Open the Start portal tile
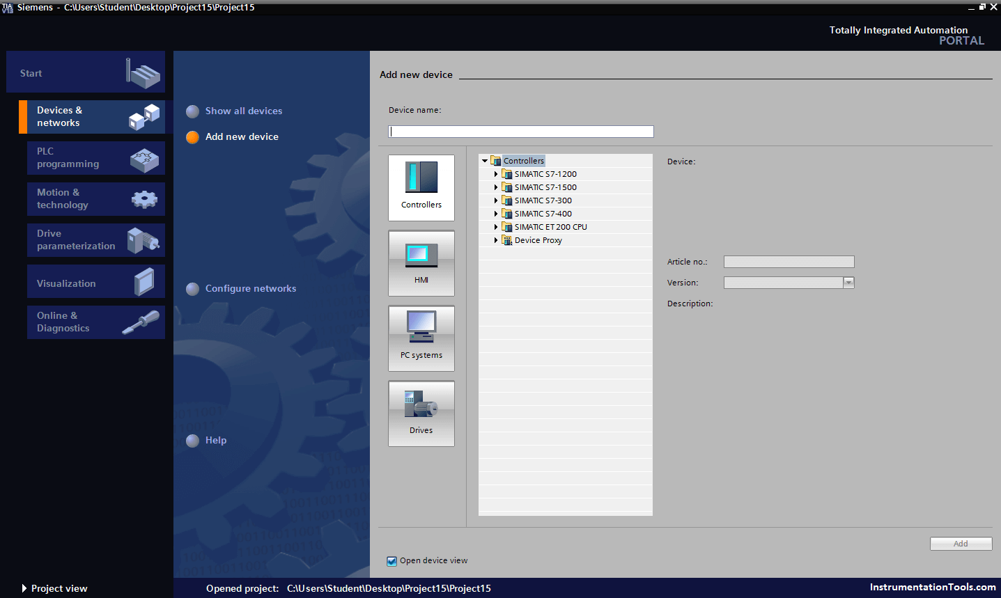Image resolution: width=1001 pixels, height=598 pixels. [x=86, y=72]
